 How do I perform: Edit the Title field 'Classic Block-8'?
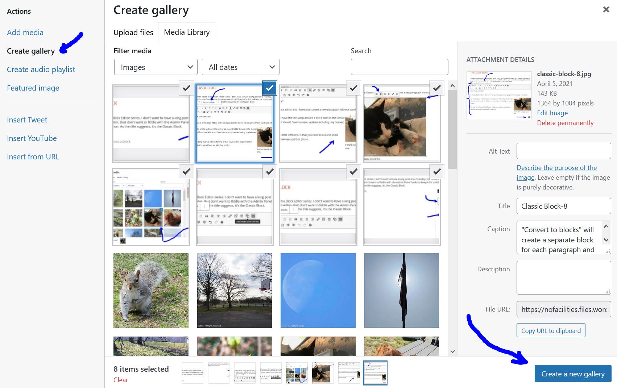564,206
